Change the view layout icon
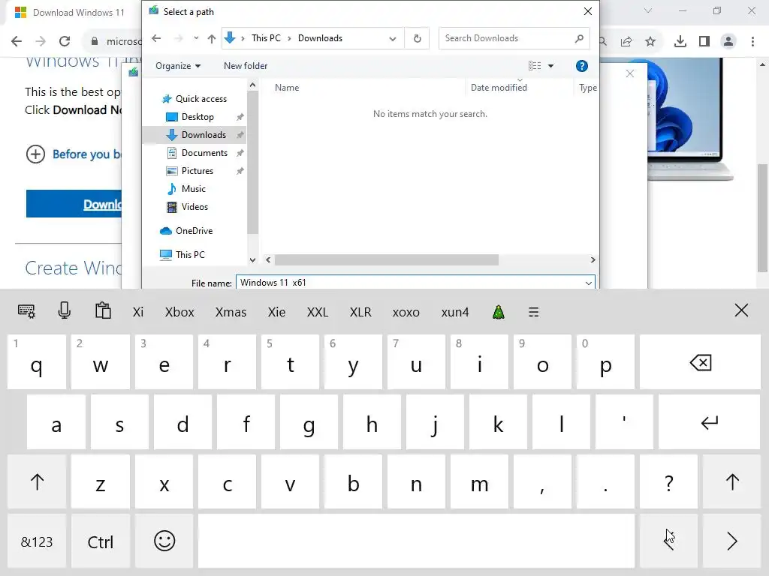Screen dimensions: 769x576 (535, 66)
